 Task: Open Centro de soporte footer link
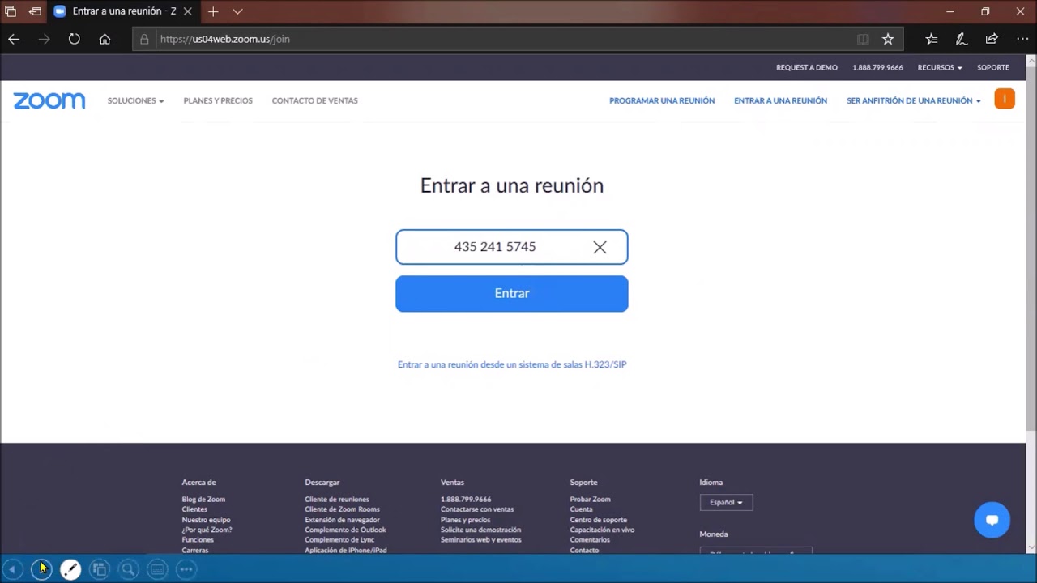click(598, 520)
